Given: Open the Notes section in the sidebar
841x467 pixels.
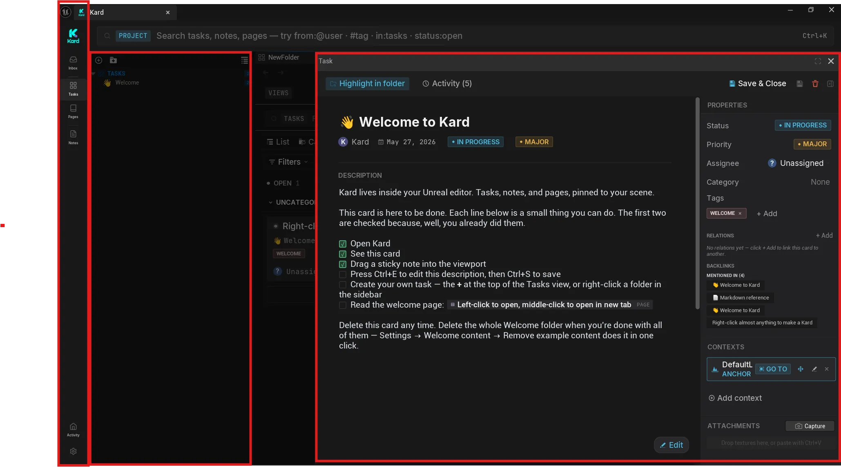Looking at the screenshot, I should tap(73, 137).
